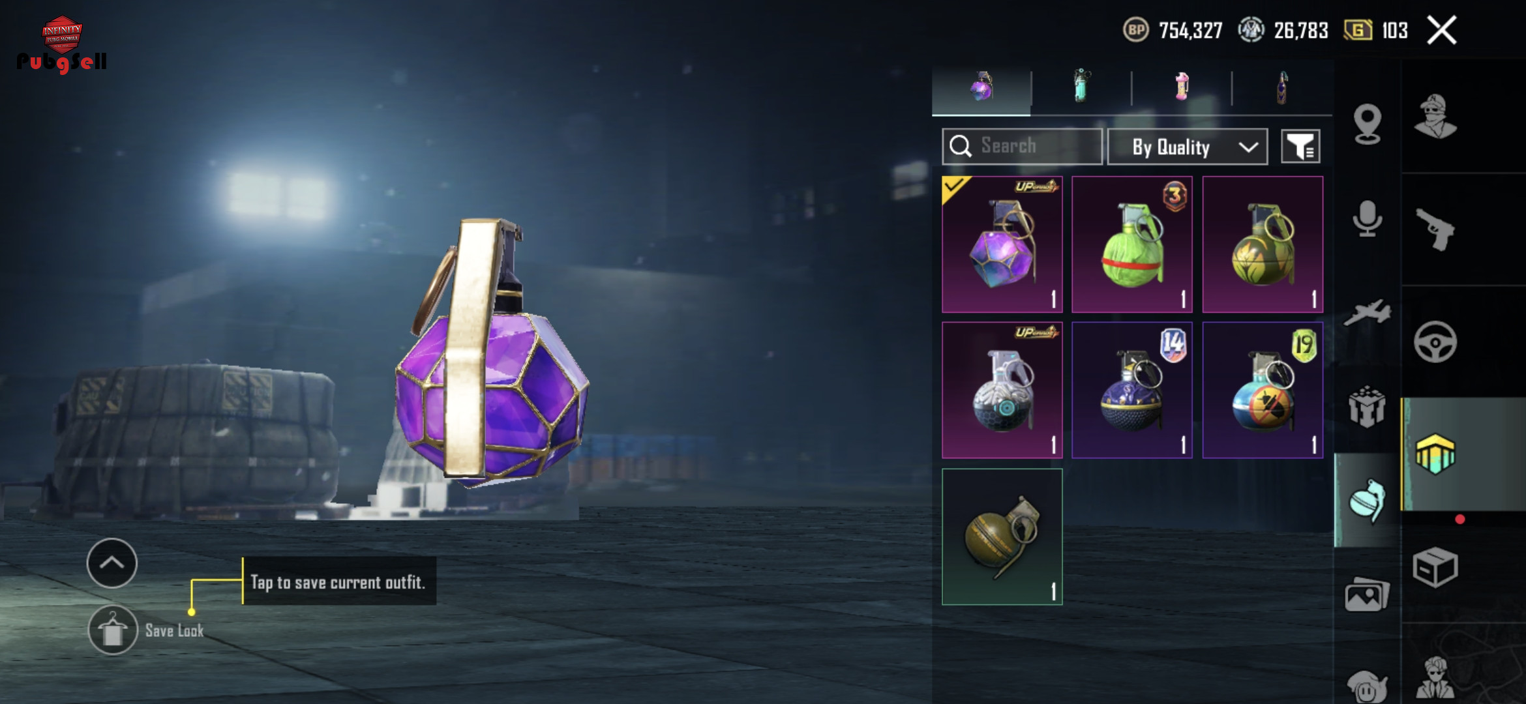1526x704 pixels.
Task: Select the brain-themed upgradable grenade skin
Action: tap(1002, 390)
